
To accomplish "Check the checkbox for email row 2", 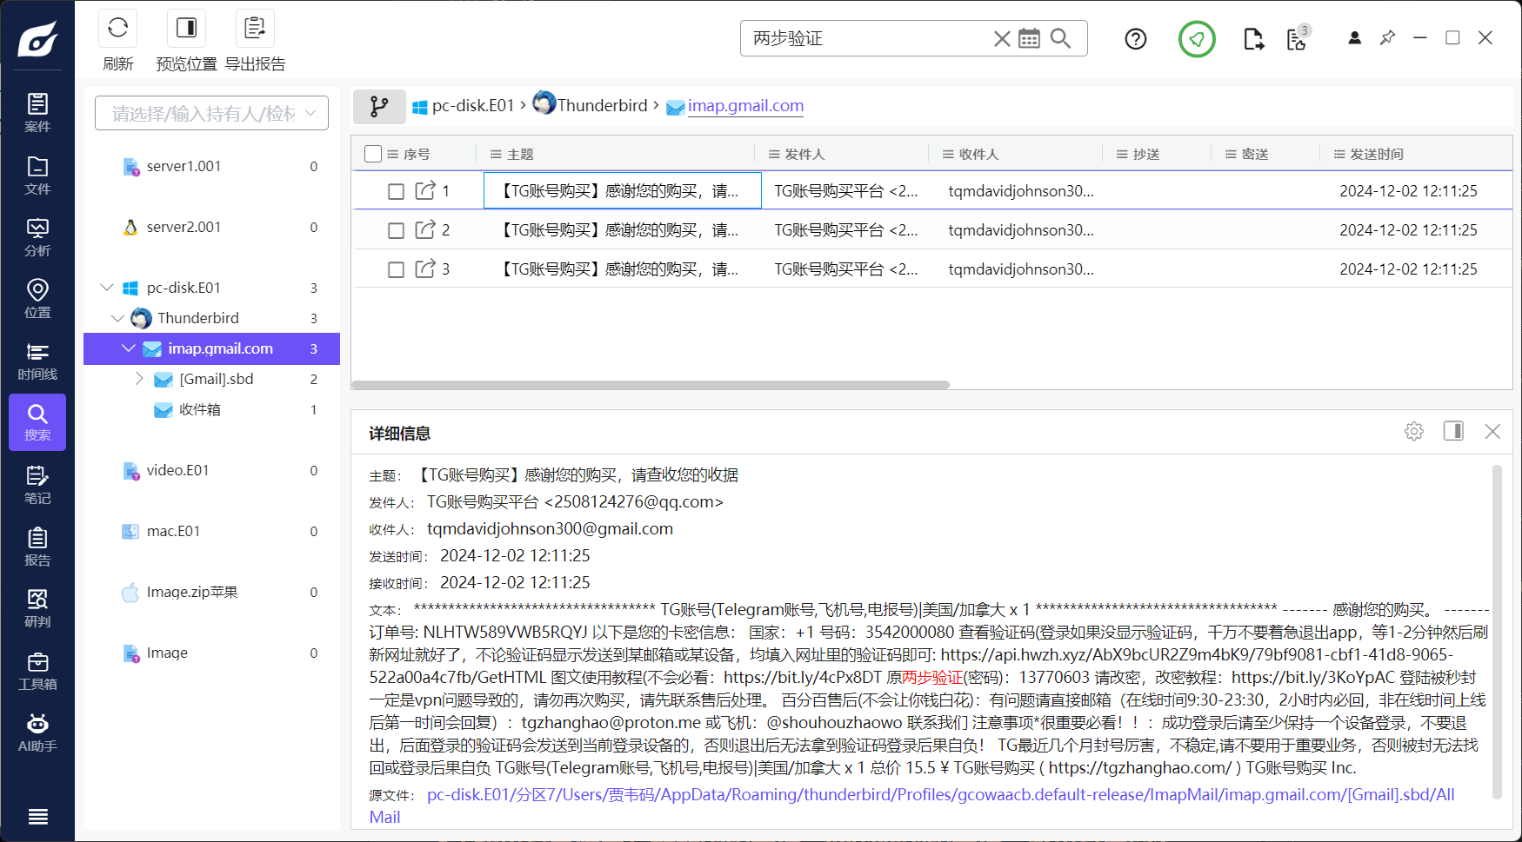I will 396,230.
